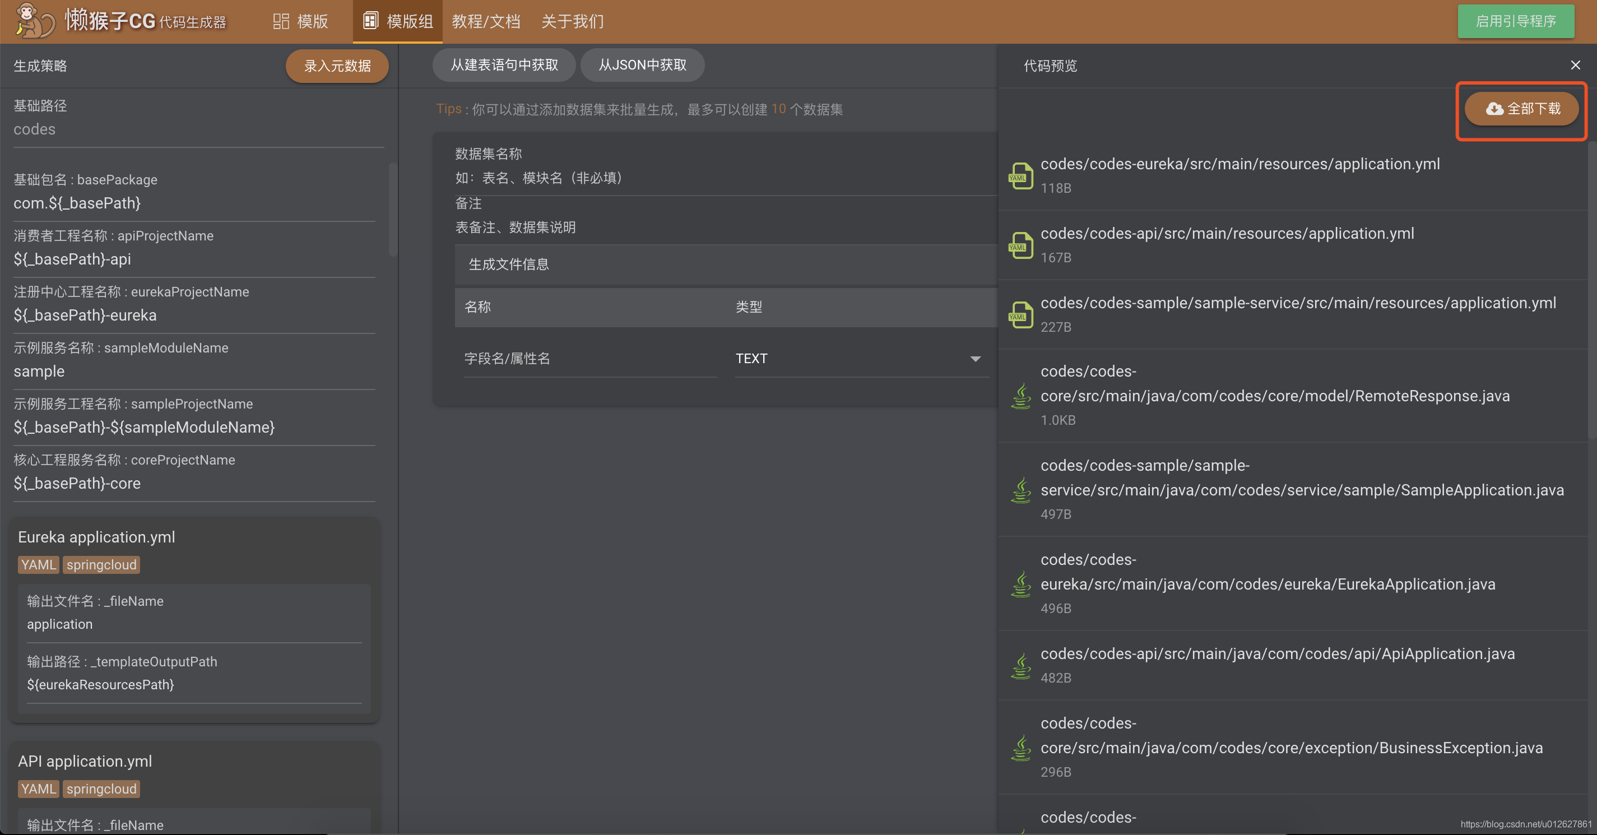Edit the 基础路径 codes field
1597x835 pixels.
pos(198,129)
